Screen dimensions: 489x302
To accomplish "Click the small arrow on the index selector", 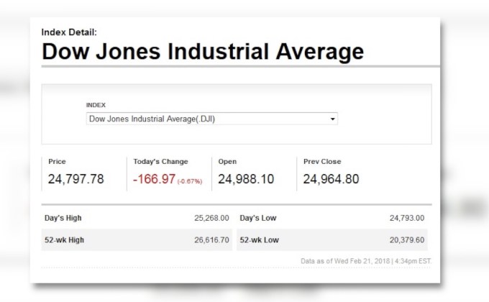I will 333,119.
